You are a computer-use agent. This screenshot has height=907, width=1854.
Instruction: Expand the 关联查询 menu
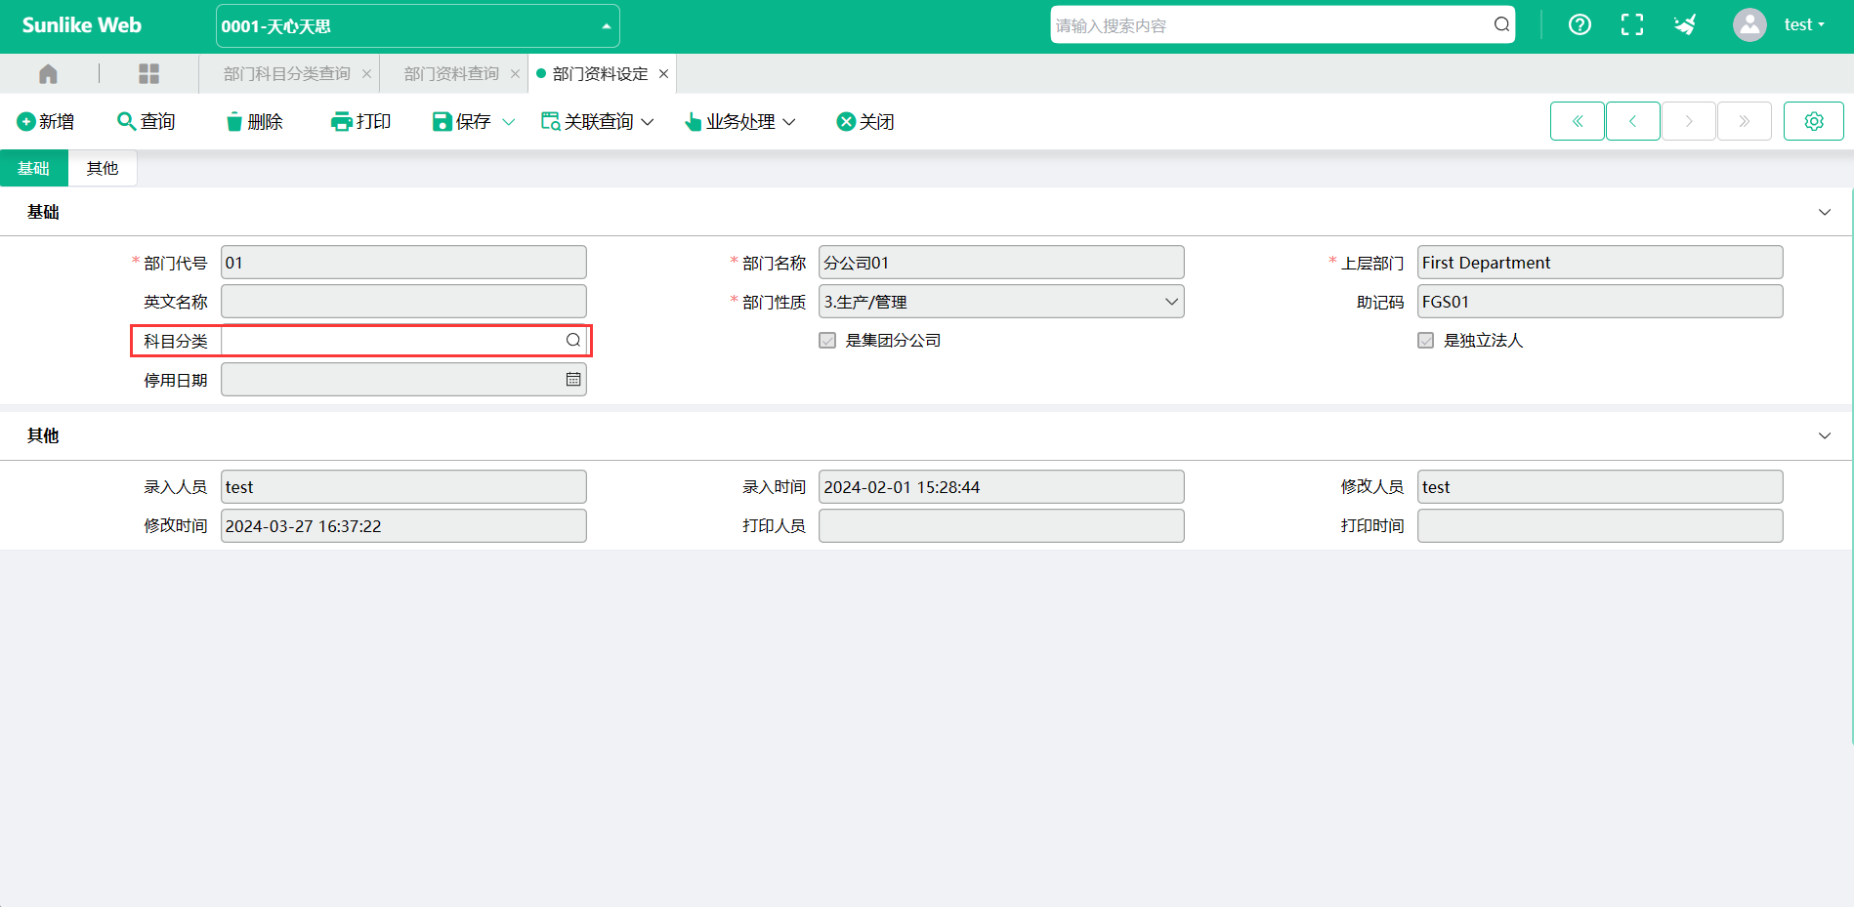coord(598,121)
